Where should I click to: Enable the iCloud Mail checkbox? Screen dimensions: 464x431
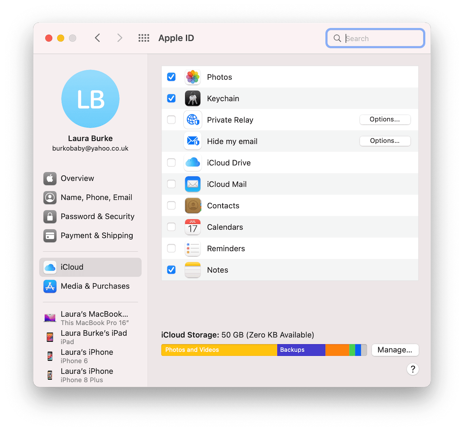[171, 184]
